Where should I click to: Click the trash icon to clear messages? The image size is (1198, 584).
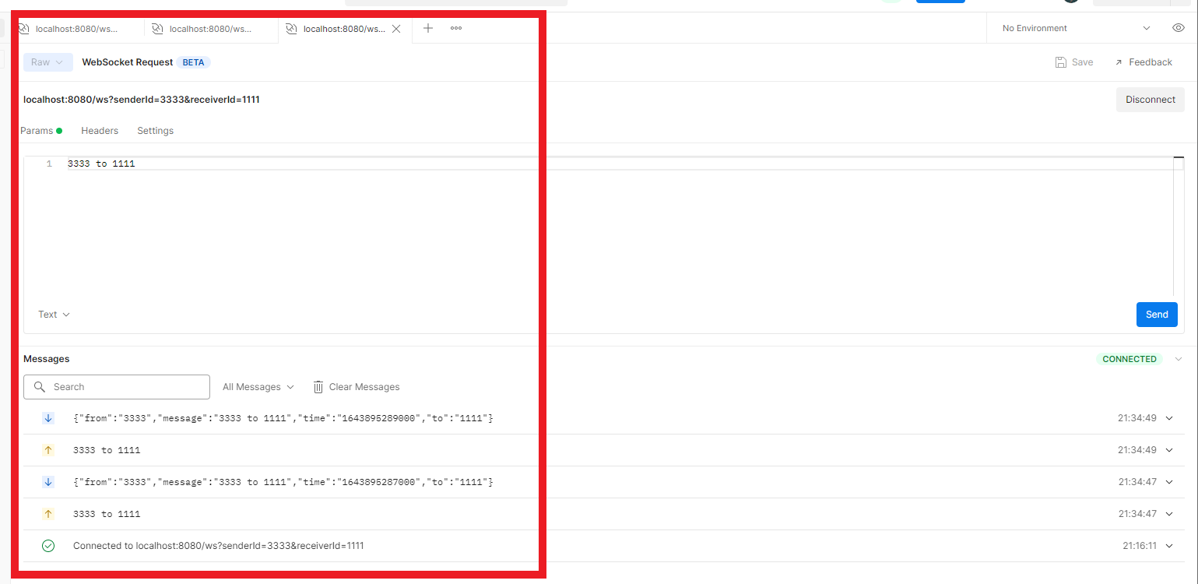(318, 387)
